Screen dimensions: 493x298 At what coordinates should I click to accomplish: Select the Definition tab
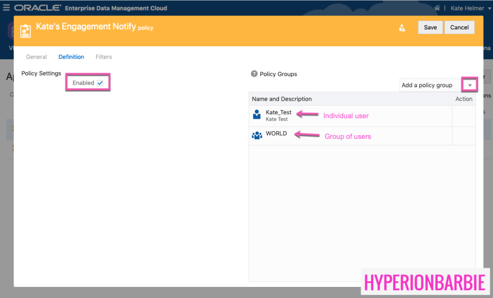tap(71, 57)
